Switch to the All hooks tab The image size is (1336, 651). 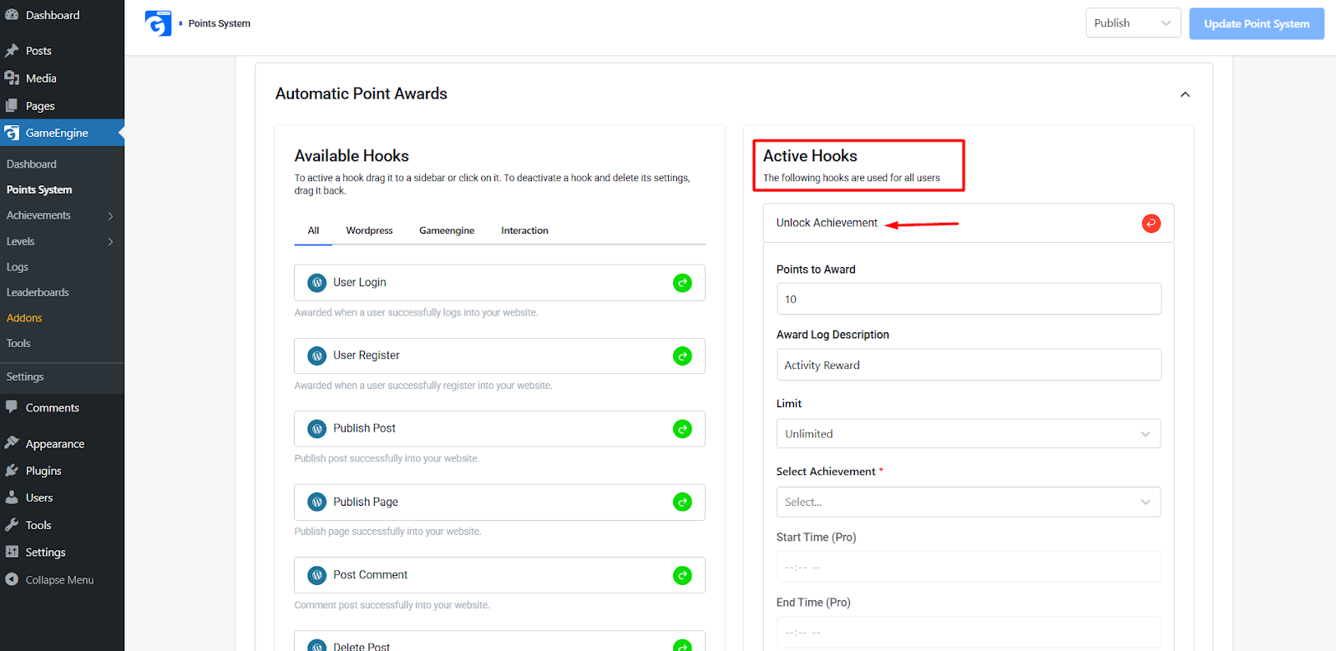(x=313, y=230)
